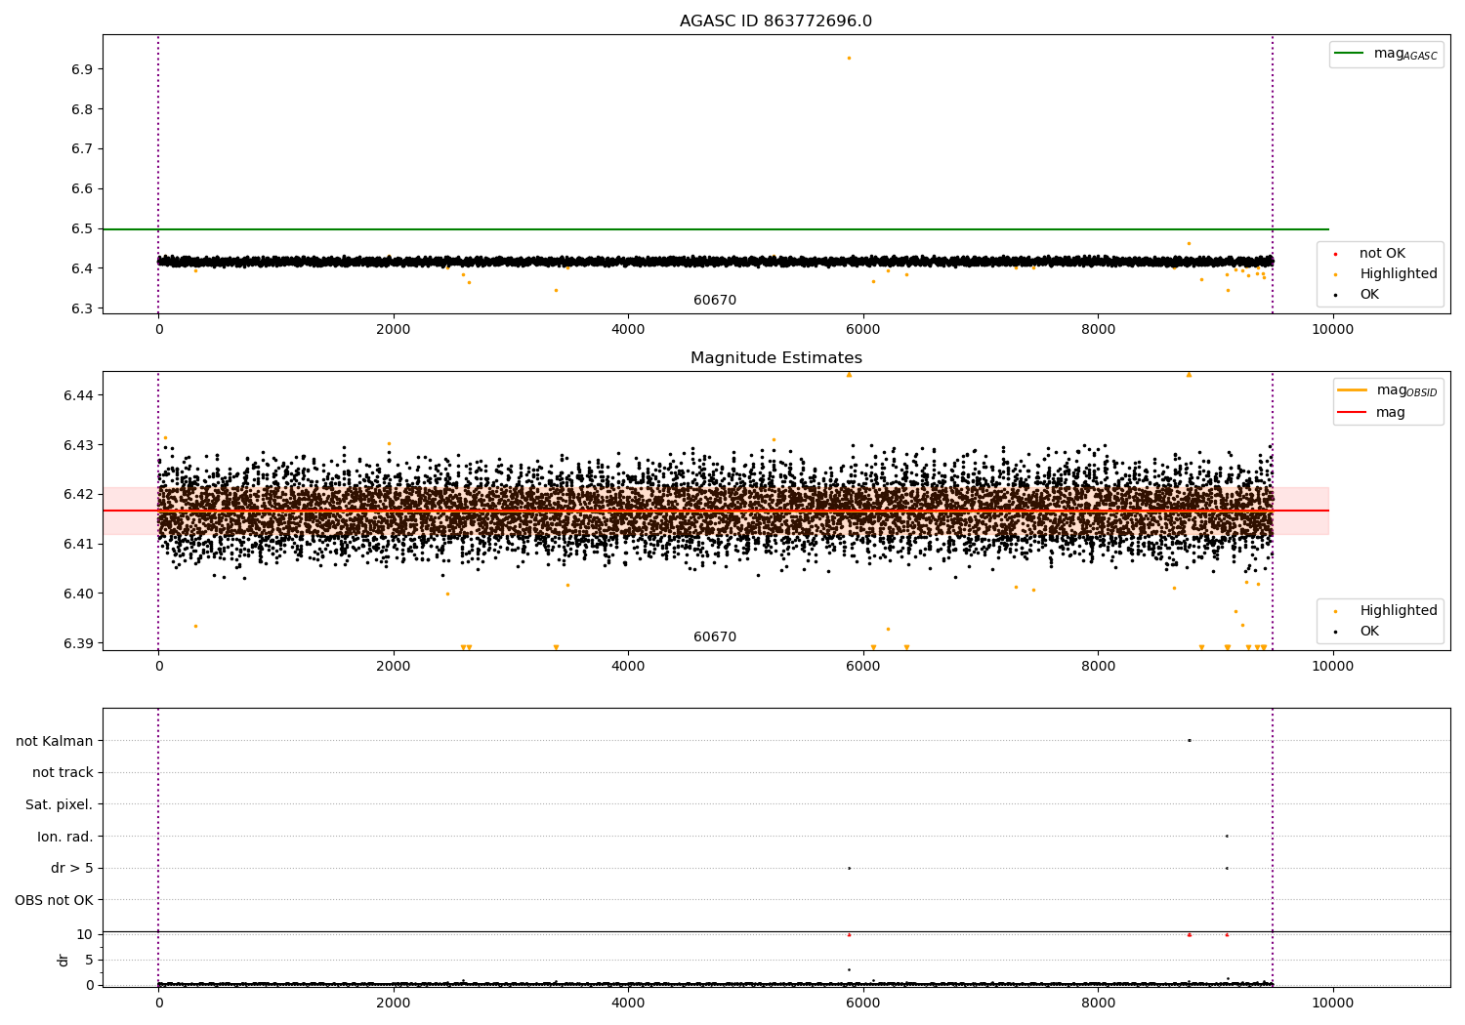Click the 'OBS not OK' axis label
This screenshot has height=1025, width=1465.
(54, 900)
